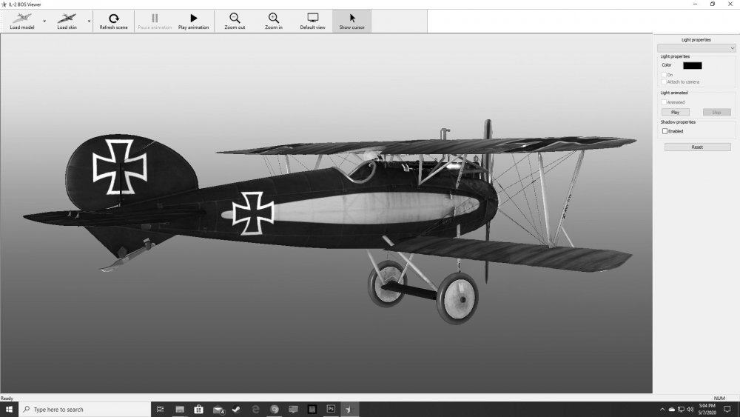
Task: Click the Load model airplane icon
Action: tap(21, 18)
